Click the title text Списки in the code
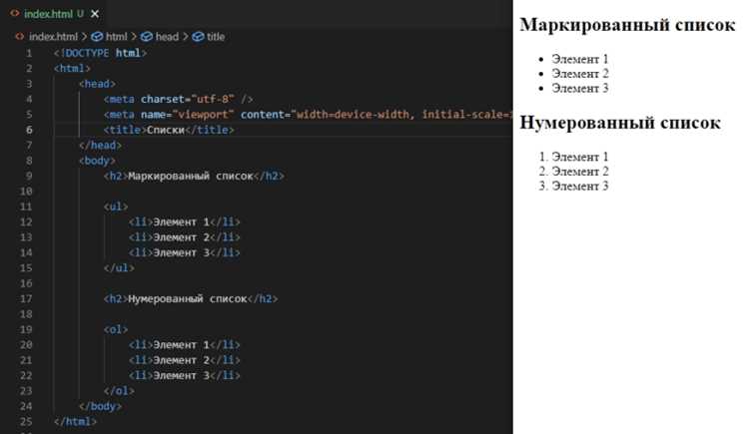749x434 pixels. coord(165,130)
